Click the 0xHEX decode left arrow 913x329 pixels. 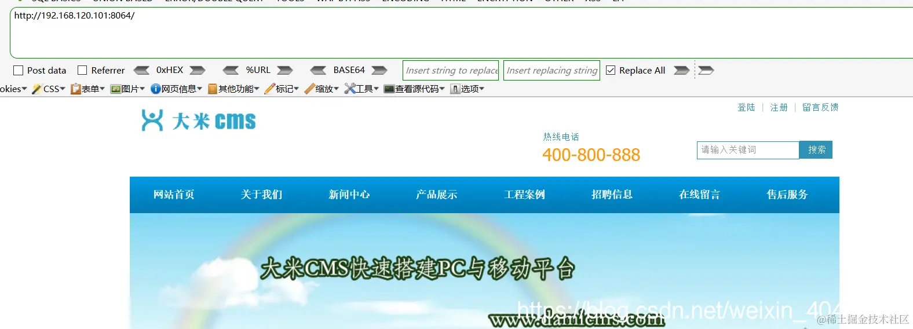[x=142, y=70]
